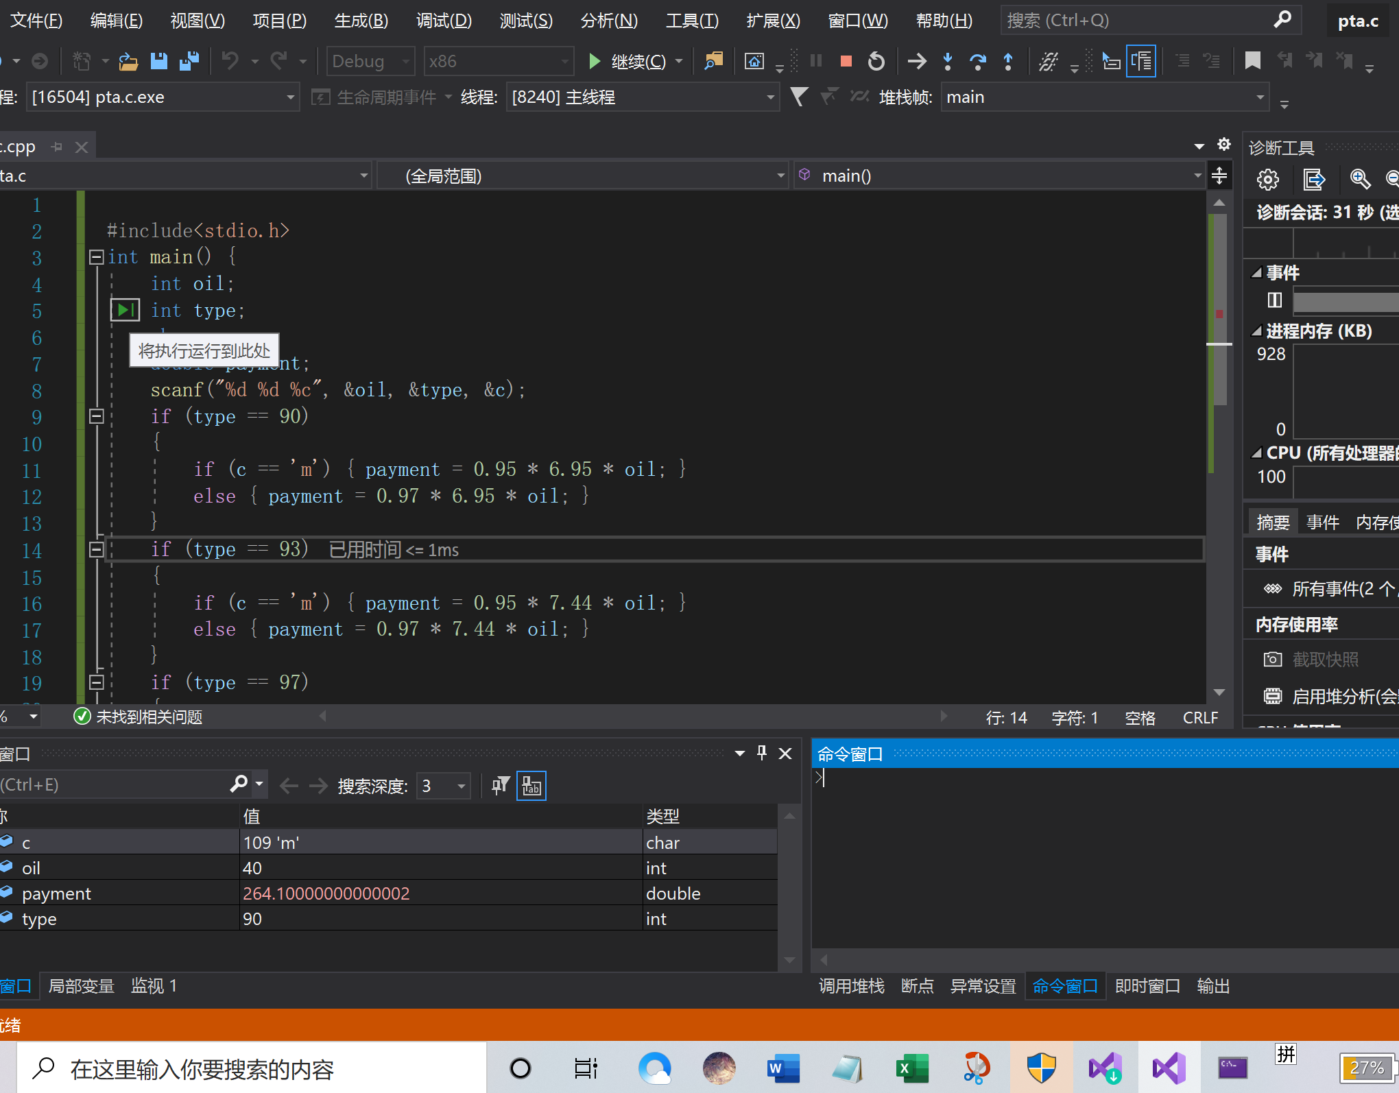Toggle the thread filter funnel icon
This screenshot has height=1093, width=1399.
click(799, 97)
